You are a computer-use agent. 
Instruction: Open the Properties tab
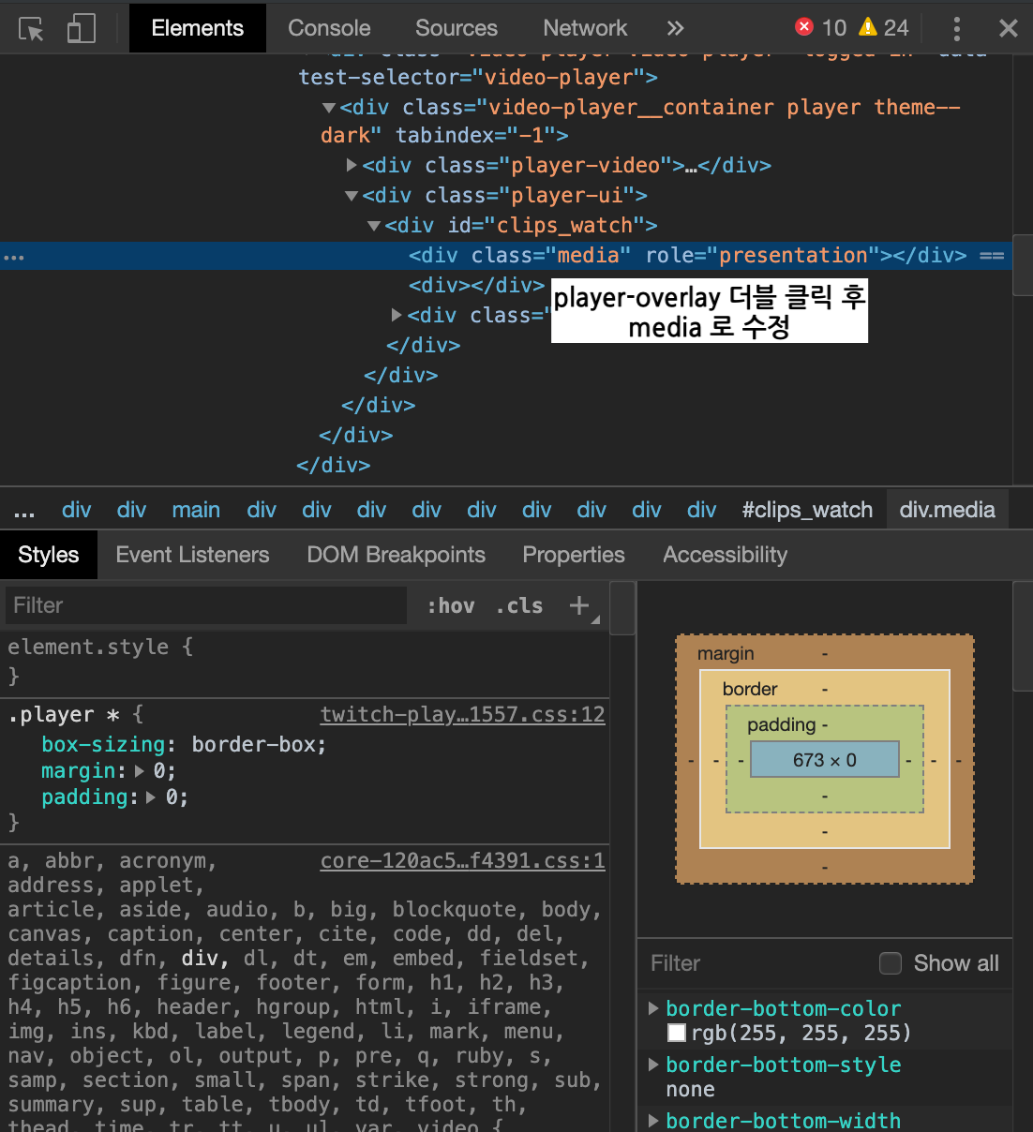[574, 555]
